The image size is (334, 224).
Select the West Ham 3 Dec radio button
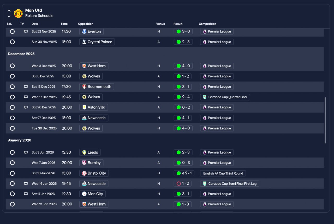[x=12, y=66]
